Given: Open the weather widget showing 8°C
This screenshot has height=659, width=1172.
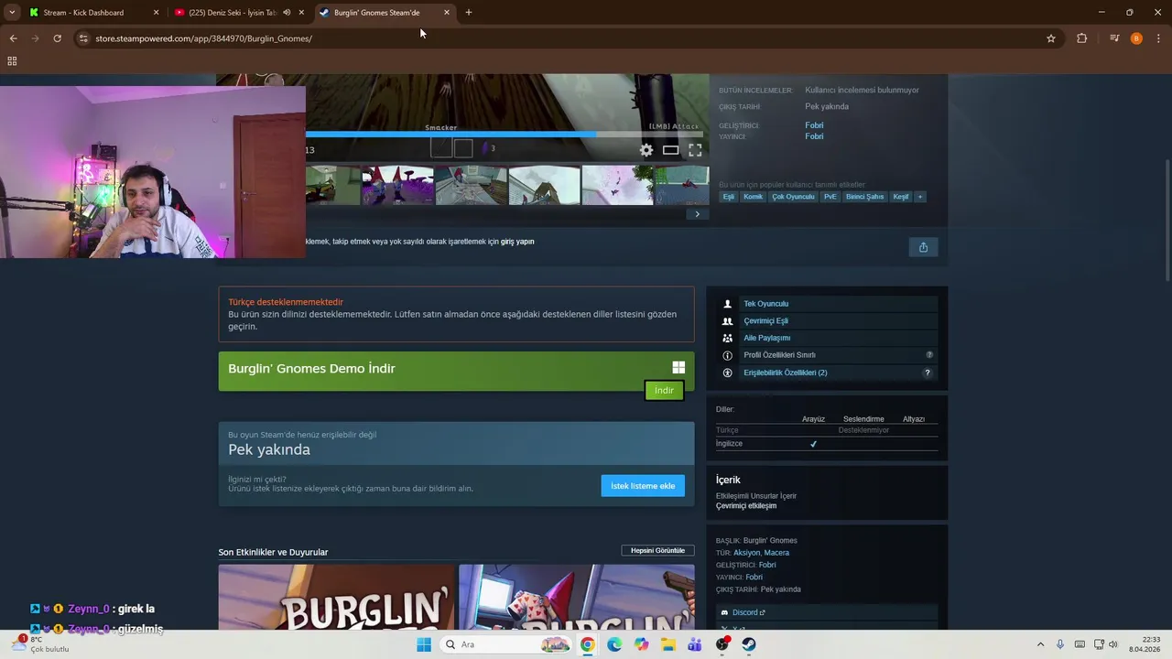Looking at the screenshot, I should pos(41,644).
